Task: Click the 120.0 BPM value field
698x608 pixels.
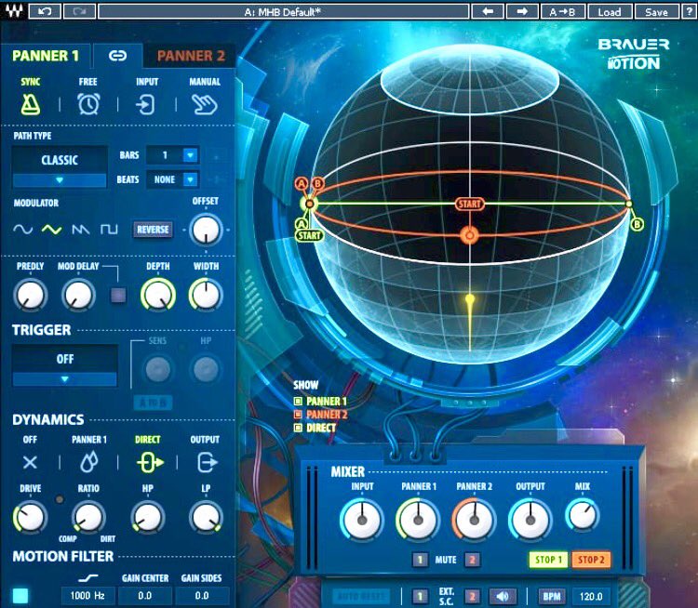Action: pos(591,596)
